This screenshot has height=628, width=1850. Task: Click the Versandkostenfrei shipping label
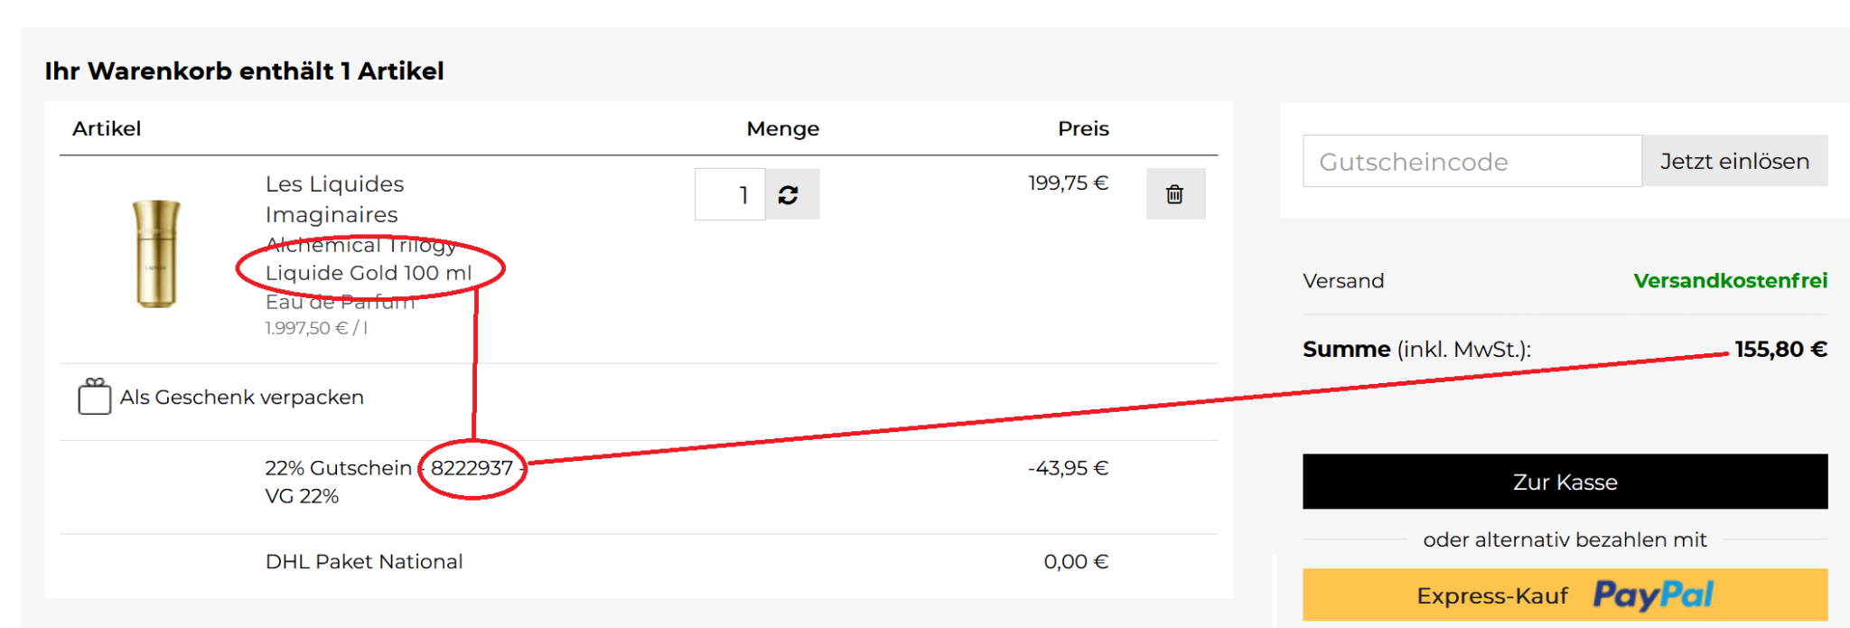[x=1730, y=281]
